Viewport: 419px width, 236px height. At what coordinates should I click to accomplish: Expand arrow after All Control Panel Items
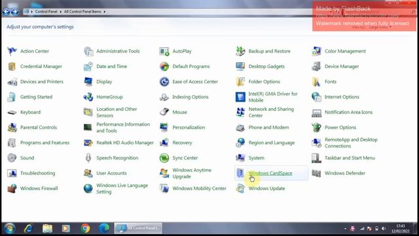pyautogui.click(x=105, y=12)
